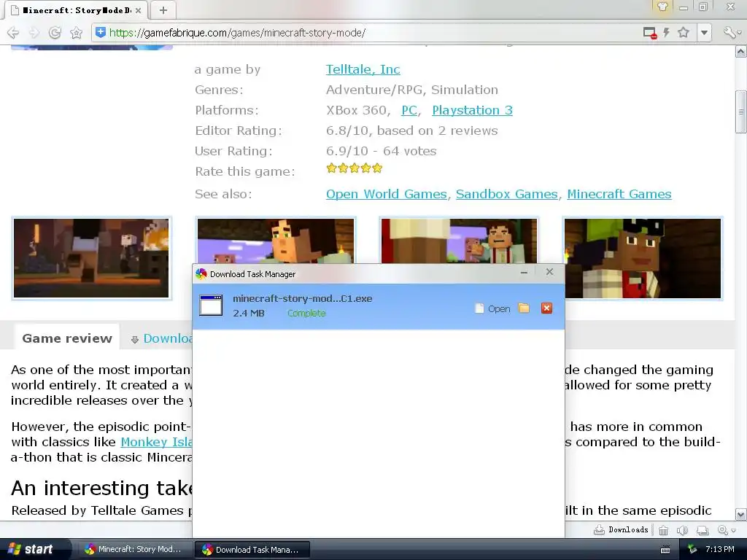The width and height of the screenshot is (747, 560).
Task: Bookmark page using address bar star icon
Action: click(x=684, y=32)
